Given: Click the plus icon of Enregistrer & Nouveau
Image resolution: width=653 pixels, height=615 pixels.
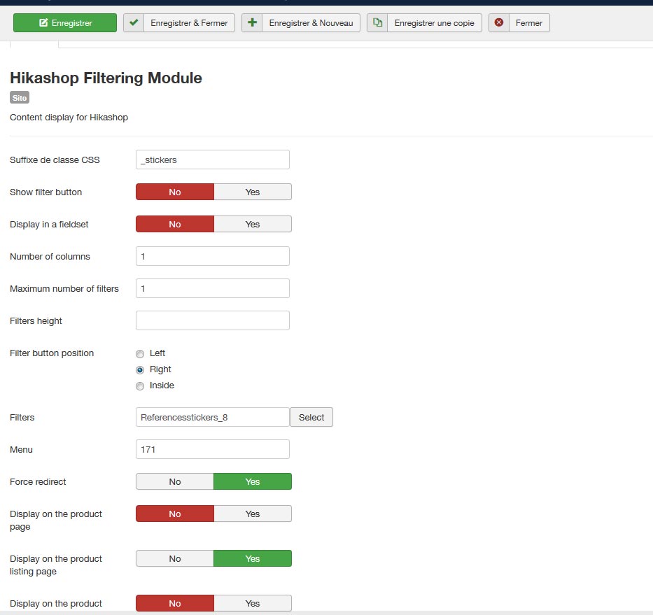Looking at the screenshot, I should point(252,22).
